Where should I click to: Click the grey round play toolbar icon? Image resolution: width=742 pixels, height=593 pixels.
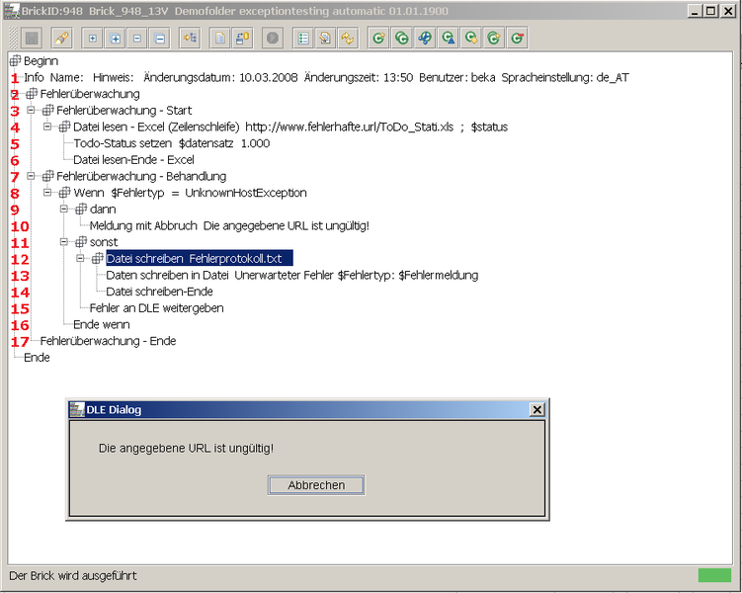pyautogui.click(x=272, y=39)
